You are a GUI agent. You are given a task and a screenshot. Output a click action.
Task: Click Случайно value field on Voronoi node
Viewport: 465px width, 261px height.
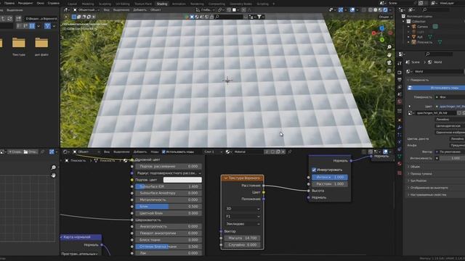243,245
